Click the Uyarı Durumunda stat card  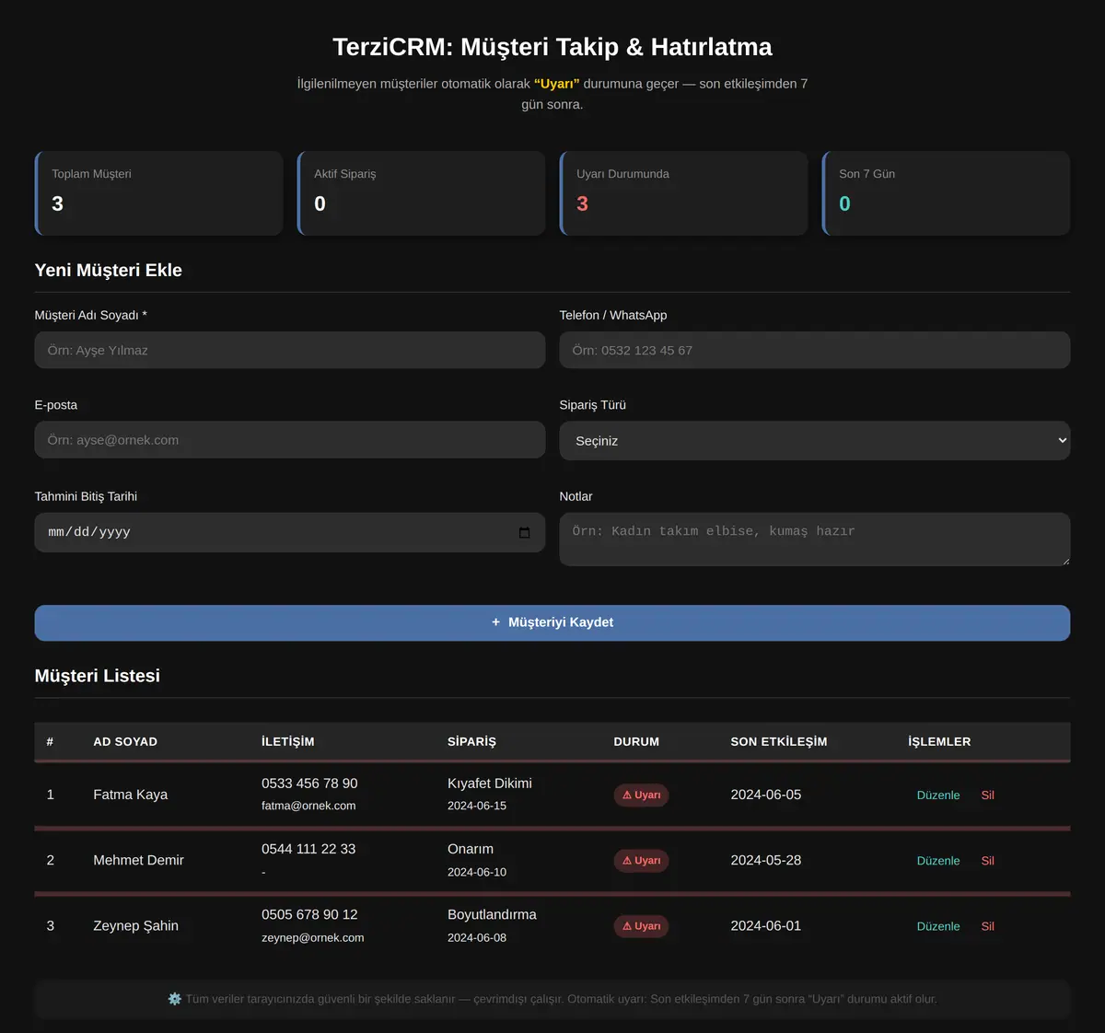click(x=684, y=193)
